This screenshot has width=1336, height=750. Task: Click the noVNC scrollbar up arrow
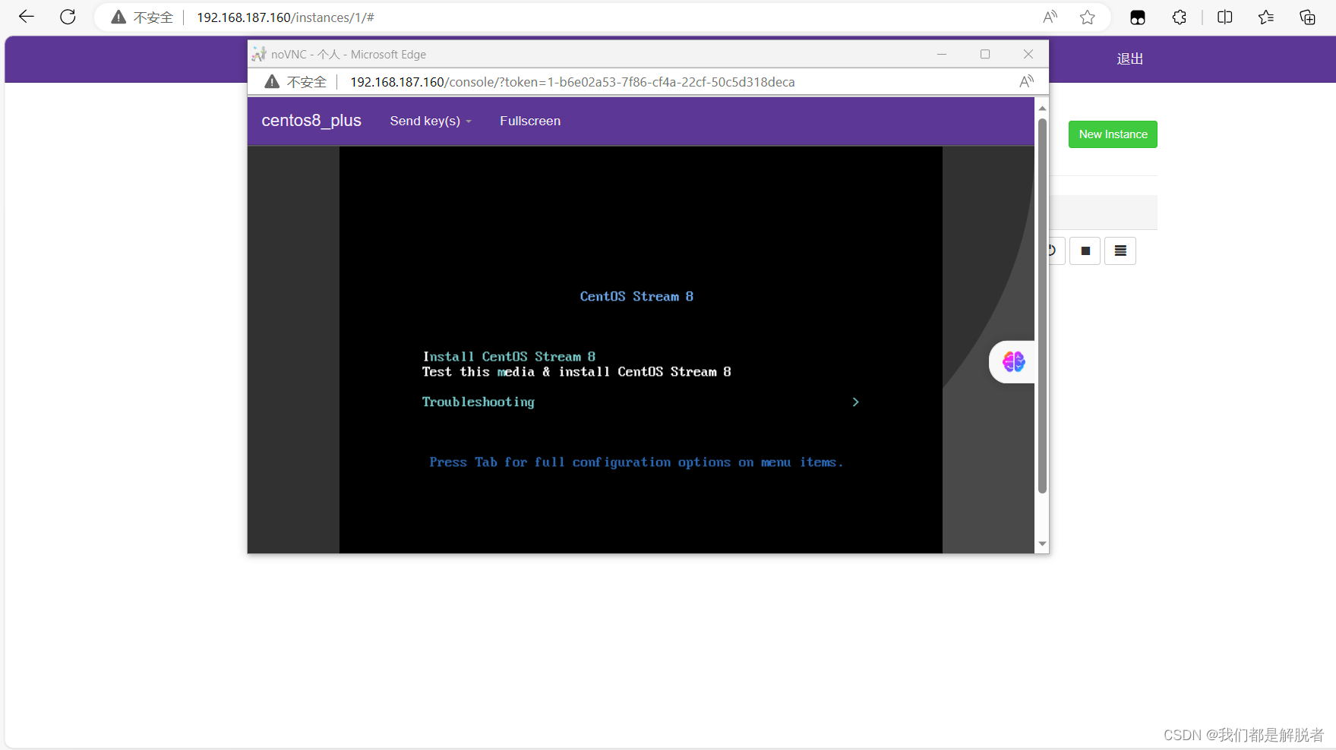tap(1042, 109)
